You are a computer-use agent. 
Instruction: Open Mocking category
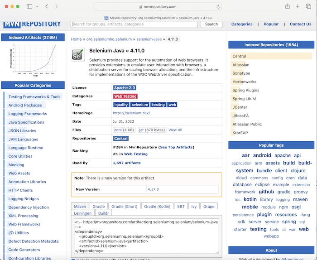[x=16, y=164]
